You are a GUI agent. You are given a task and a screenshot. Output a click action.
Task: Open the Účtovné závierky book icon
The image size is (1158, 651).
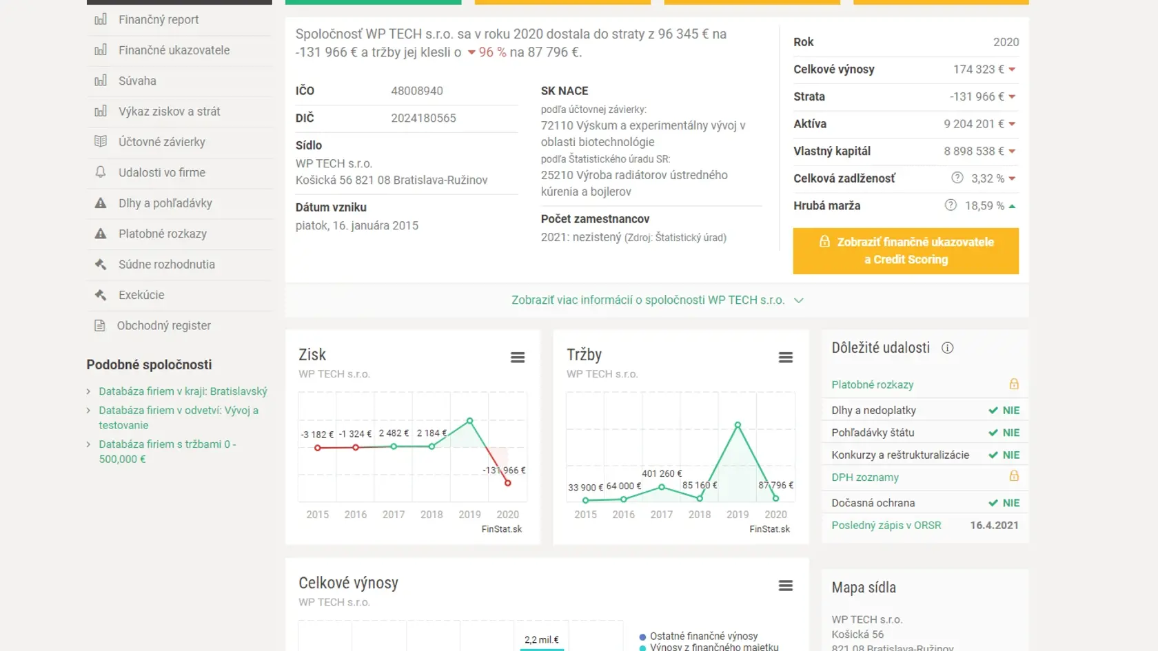(101, 141)
